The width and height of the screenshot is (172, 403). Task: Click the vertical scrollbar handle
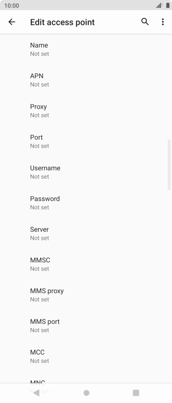click(x=169, y=165)
